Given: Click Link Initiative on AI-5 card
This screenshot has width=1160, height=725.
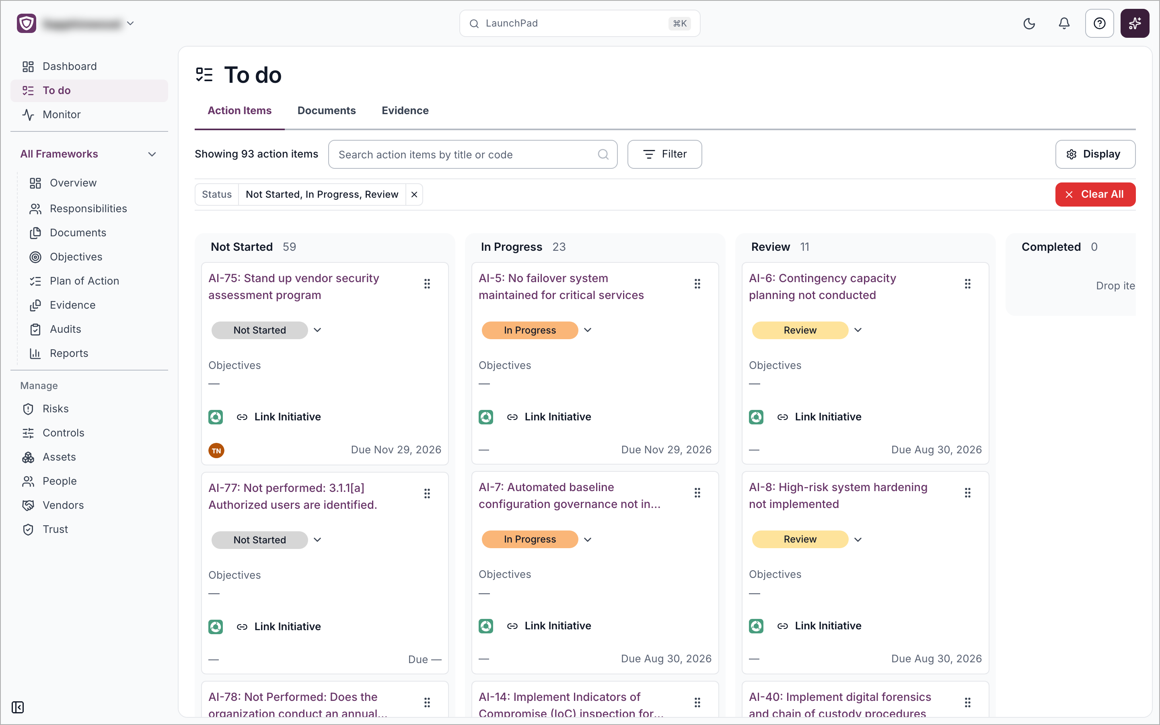Looking at the screenshot, I should point(549,417).
